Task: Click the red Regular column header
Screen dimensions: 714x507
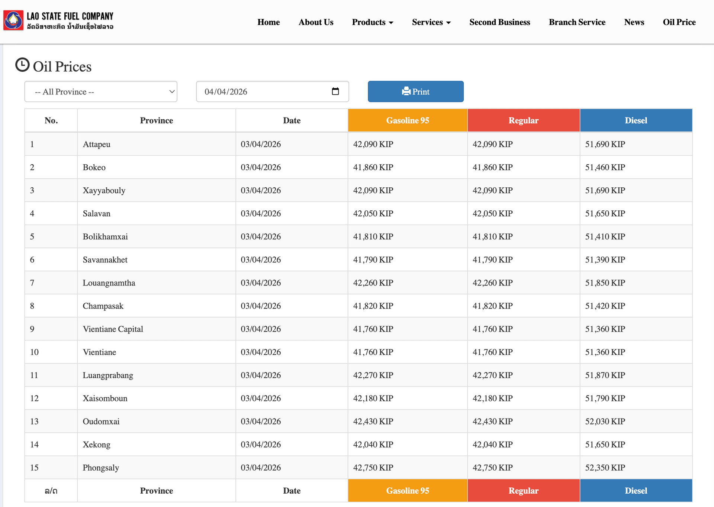Action: (x=524, y=120)
